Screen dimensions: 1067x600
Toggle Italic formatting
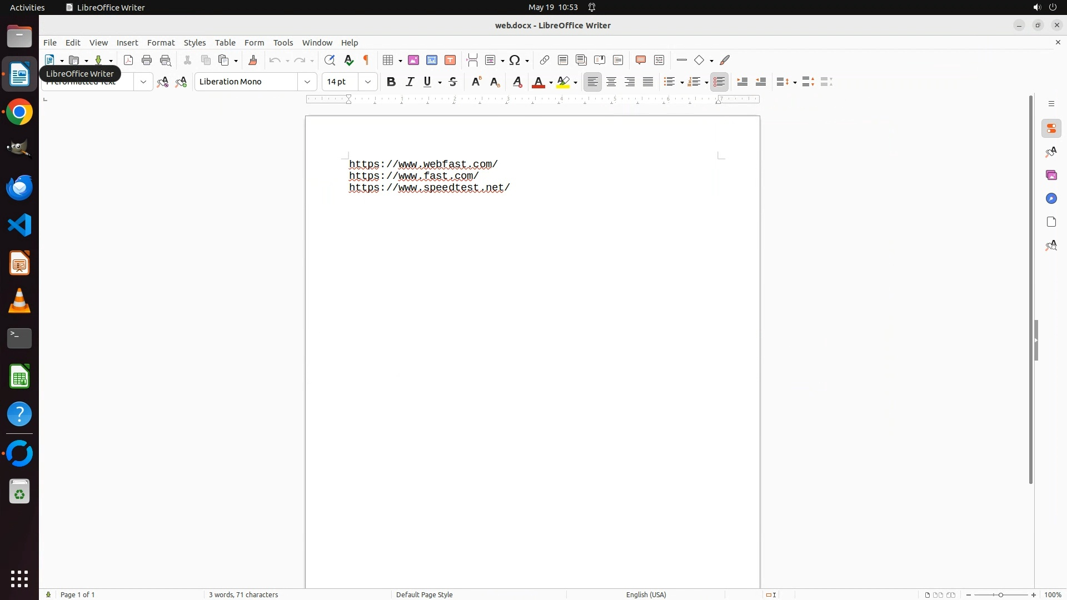410,82
